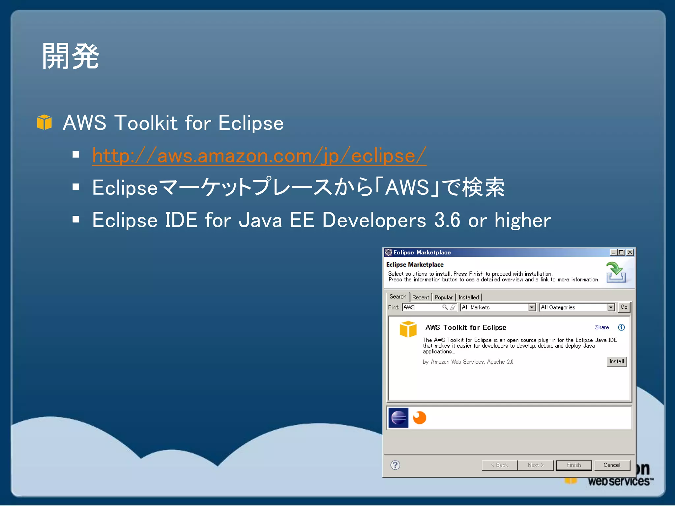Select the Search tab

pyautogui.click(x=398, y=296)
